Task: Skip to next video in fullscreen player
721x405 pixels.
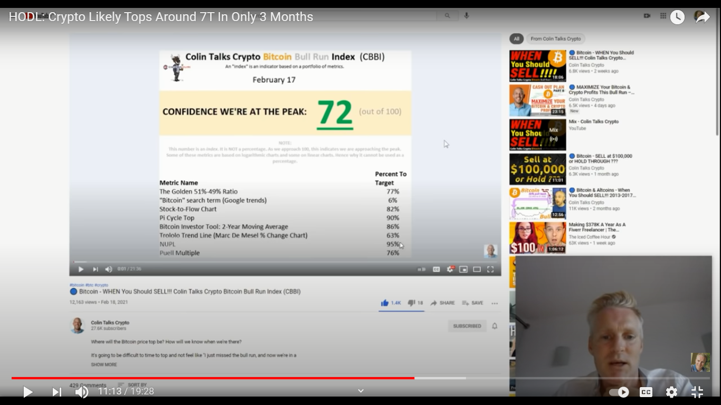Action: coord(56,392)
